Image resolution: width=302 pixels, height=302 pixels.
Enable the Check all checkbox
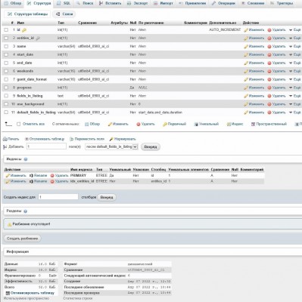tap(18, 124)
